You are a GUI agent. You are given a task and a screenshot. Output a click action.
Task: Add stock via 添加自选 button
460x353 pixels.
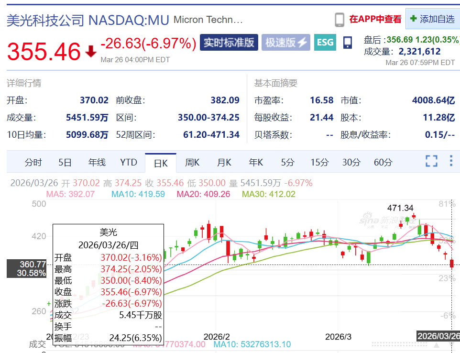(433, 19)
